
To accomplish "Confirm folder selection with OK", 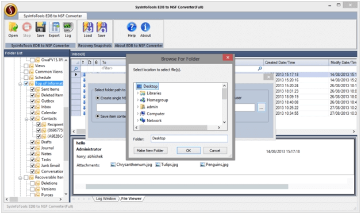I will [189, 150].
